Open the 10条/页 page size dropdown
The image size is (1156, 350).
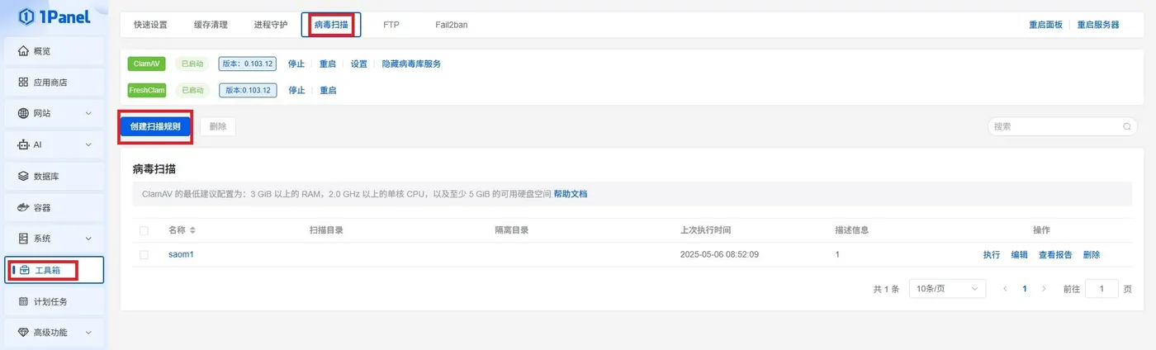(947, 289)
